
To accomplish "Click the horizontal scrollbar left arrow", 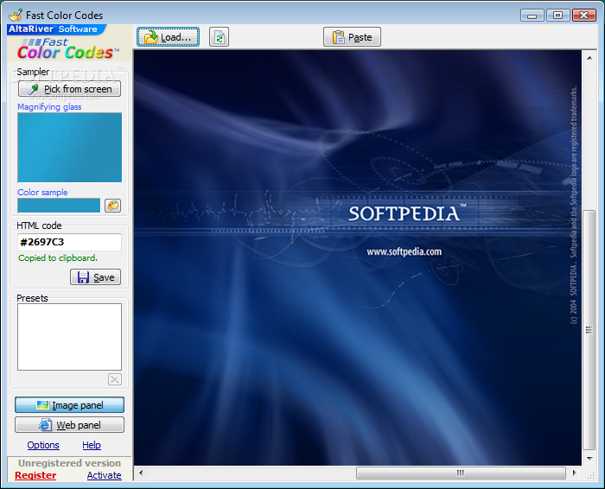I will point(141,473).
